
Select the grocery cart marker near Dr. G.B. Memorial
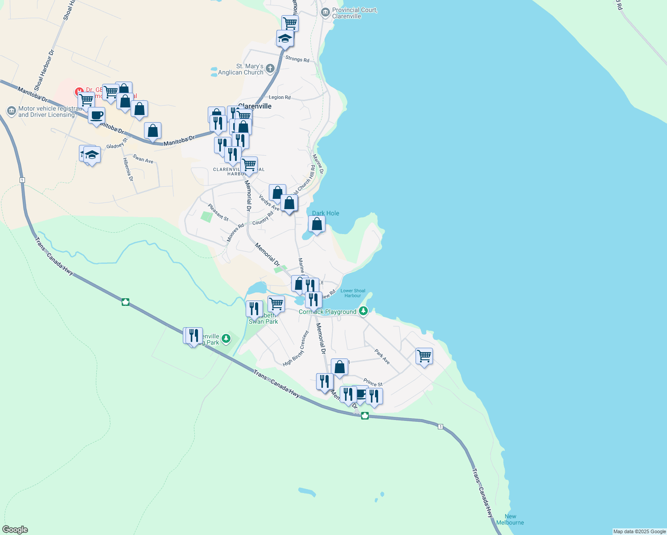click(x=86, y=99)
